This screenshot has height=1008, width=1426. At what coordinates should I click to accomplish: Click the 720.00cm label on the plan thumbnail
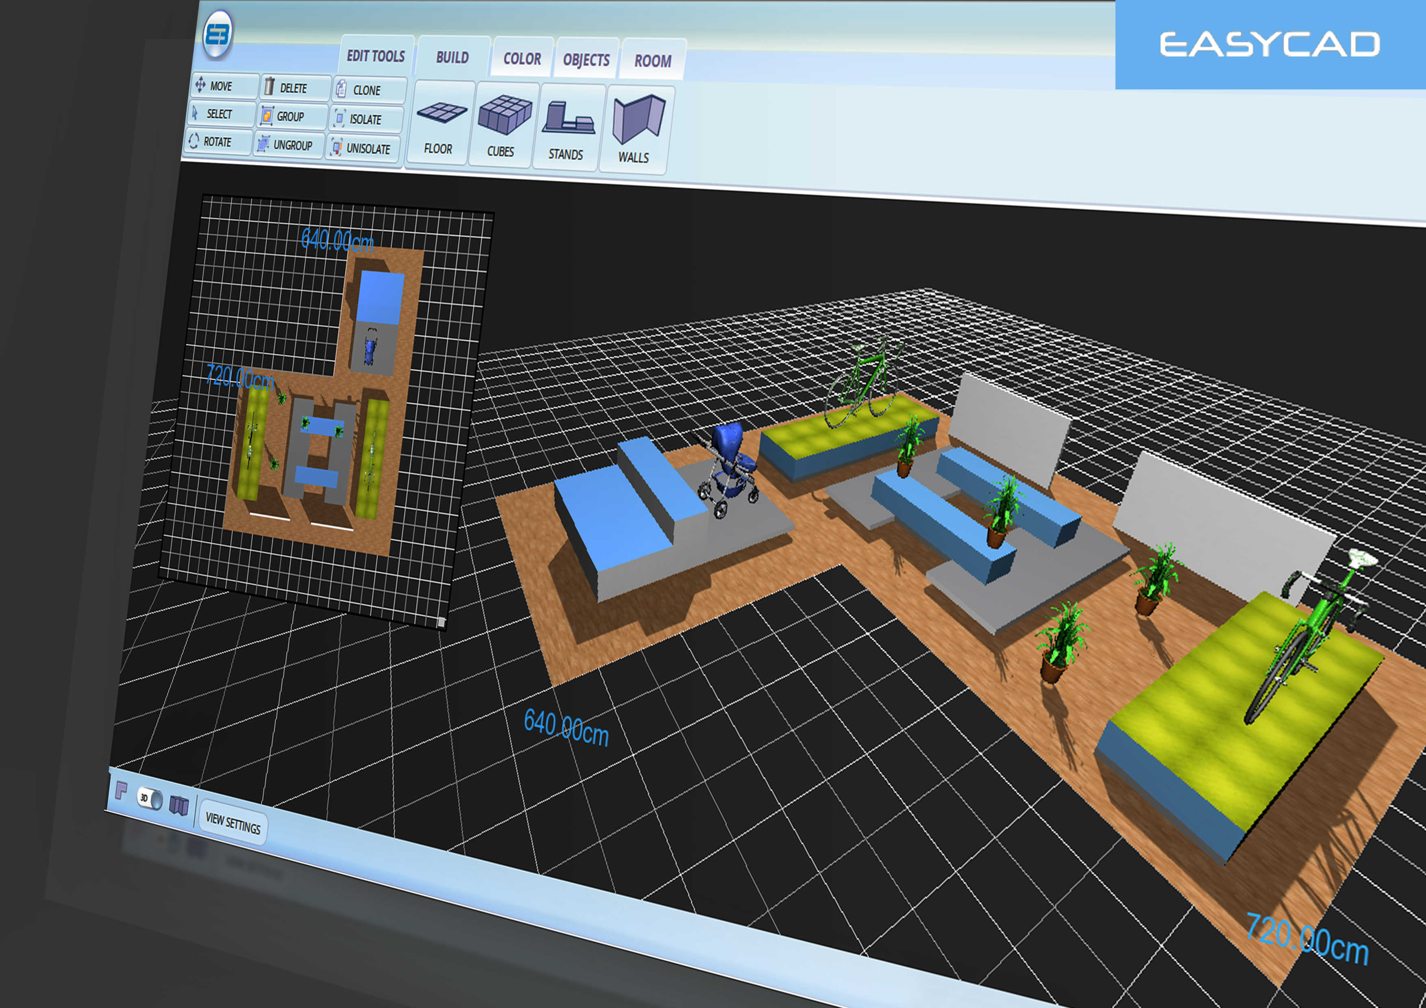[240, 377]
